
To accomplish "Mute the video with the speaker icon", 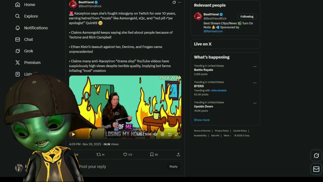I will [x=155, y=134].
